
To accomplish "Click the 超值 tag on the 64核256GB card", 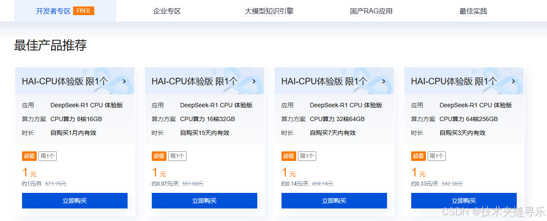I will pos(418,156).
